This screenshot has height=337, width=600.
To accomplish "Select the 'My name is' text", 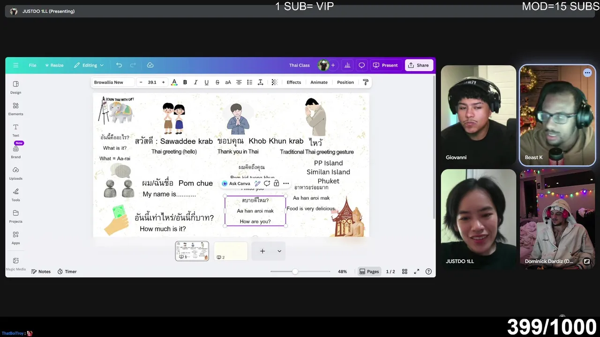I will pos(169,194).
